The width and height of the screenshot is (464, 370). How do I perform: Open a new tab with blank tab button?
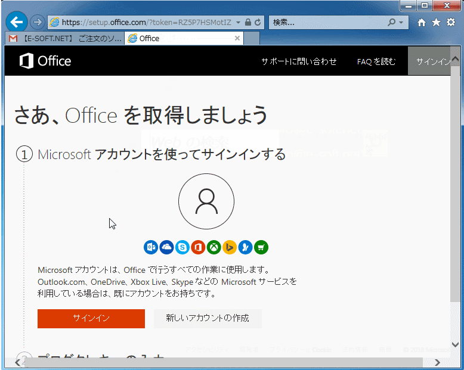pyautogui.click(x=252, y=38)
